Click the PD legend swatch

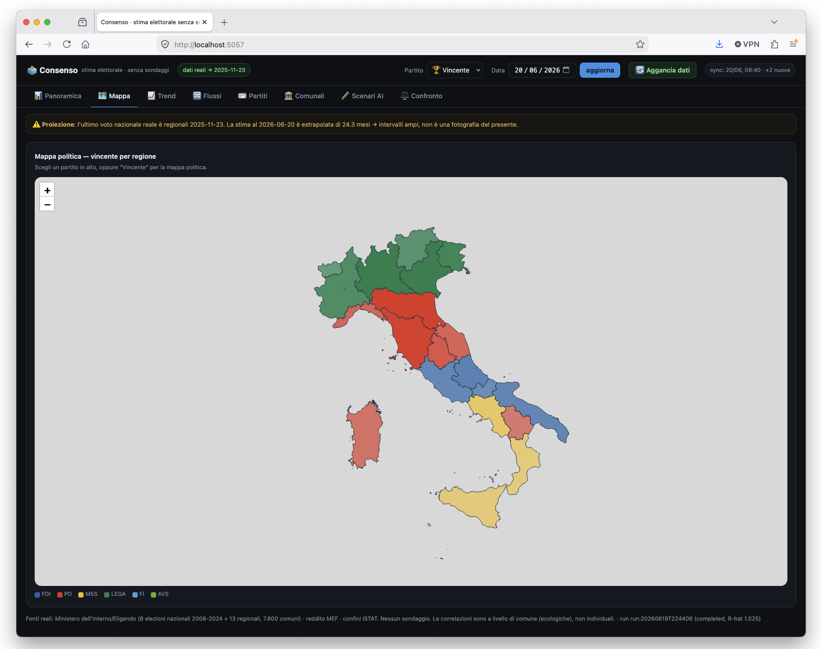pyautogui.click(x=60, y=595)
